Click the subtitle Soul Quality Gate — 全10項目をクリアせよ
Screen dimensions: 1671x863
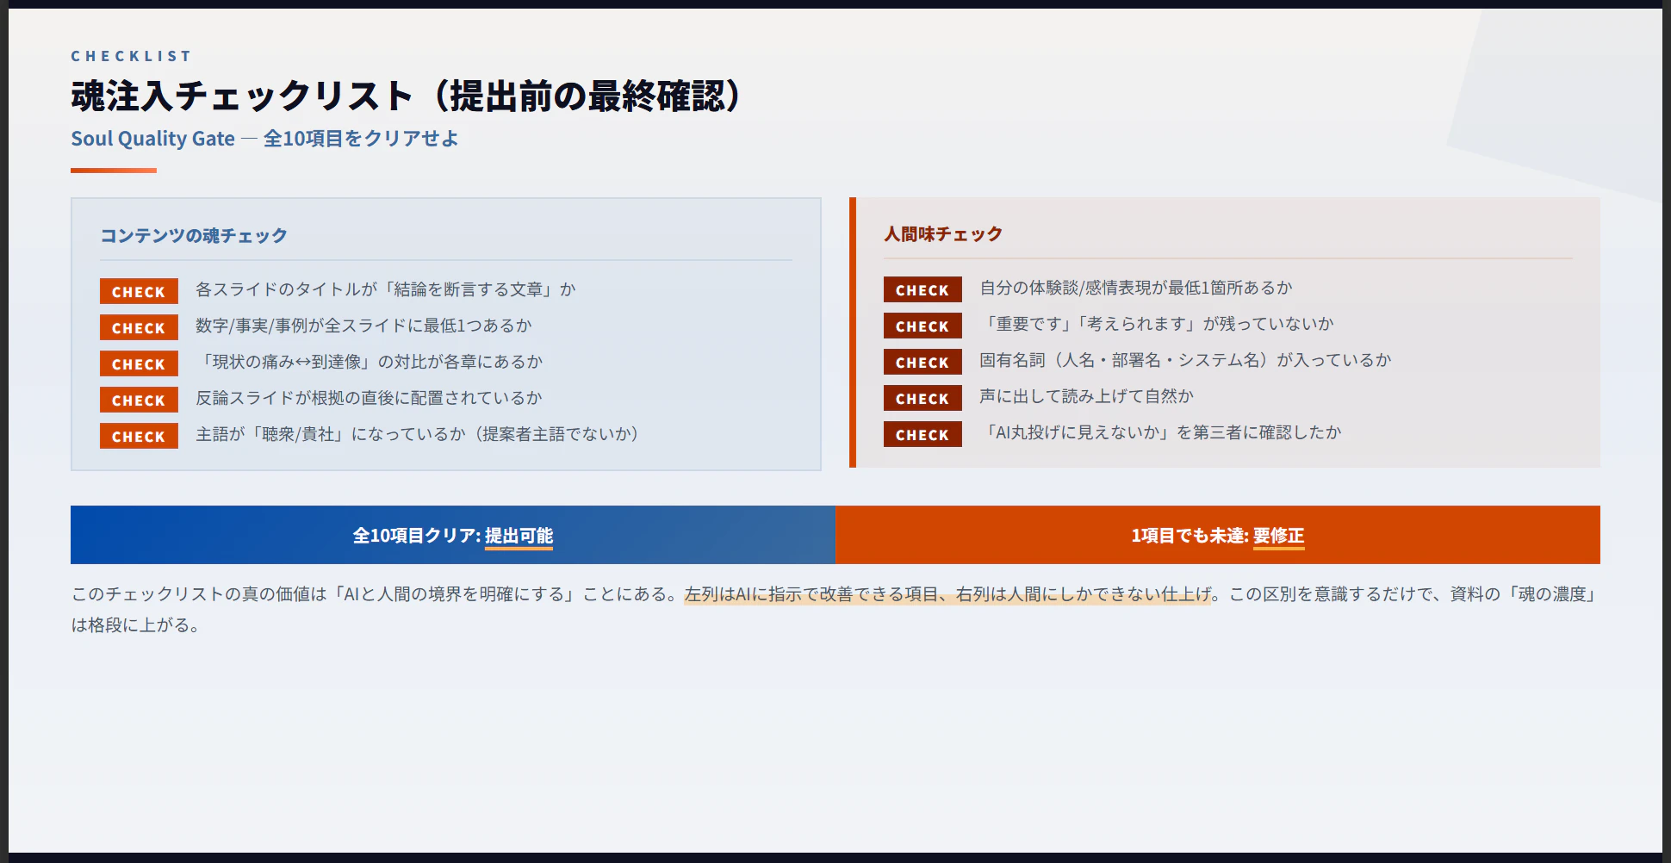point(264,139)
